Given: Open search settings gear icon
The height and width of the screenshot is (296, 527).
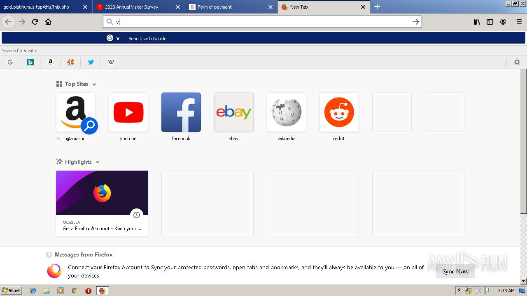Looking at the screenshot, I should [517, 62].
